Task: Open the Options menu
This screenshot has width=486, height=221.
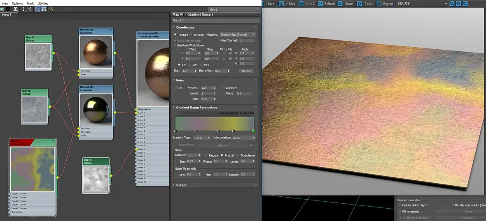Action: (17, 3)
